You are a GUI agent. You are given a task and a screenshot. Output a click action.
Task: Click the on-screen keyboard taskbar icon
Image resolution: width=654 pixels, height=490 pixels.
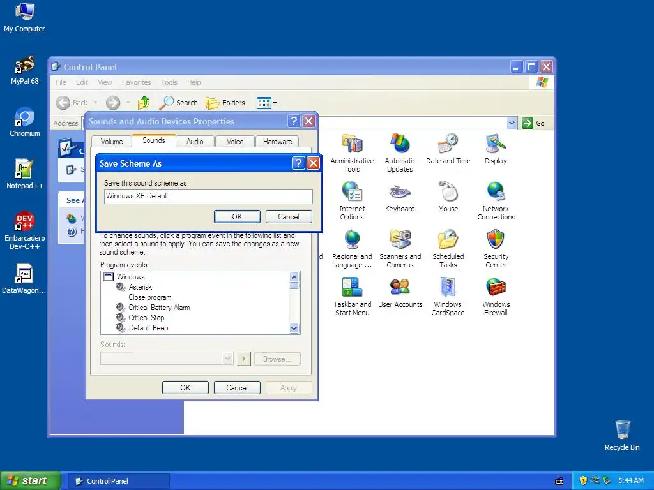tap(559, 481)
